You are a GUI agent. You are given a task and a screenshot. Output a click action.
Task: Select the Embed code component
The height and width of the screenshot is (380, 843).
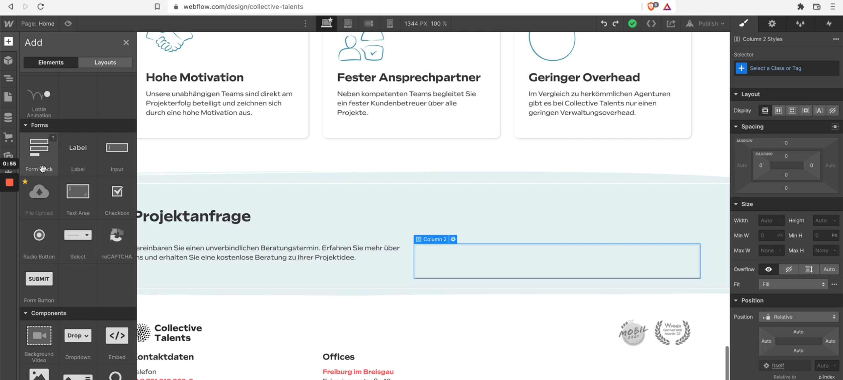pos(117,342)
